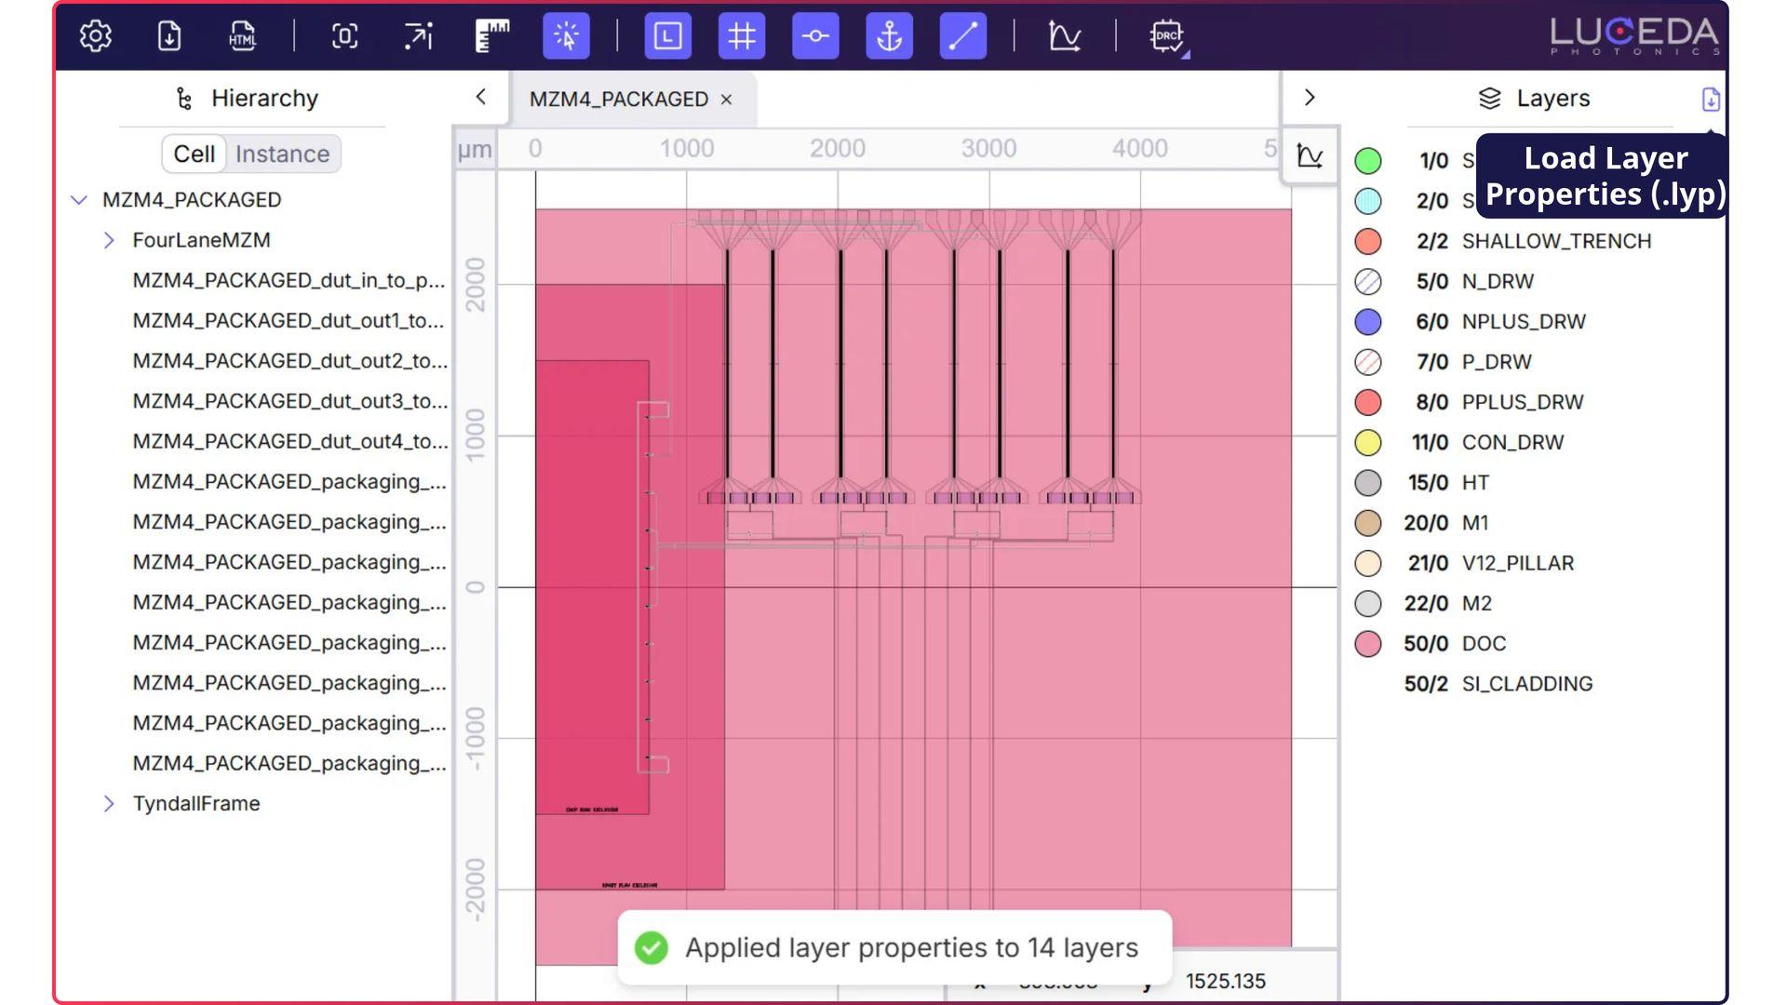Click the HTML export icon
The width and height of the screenshot is (1787, 1005).
coord(242,36)
